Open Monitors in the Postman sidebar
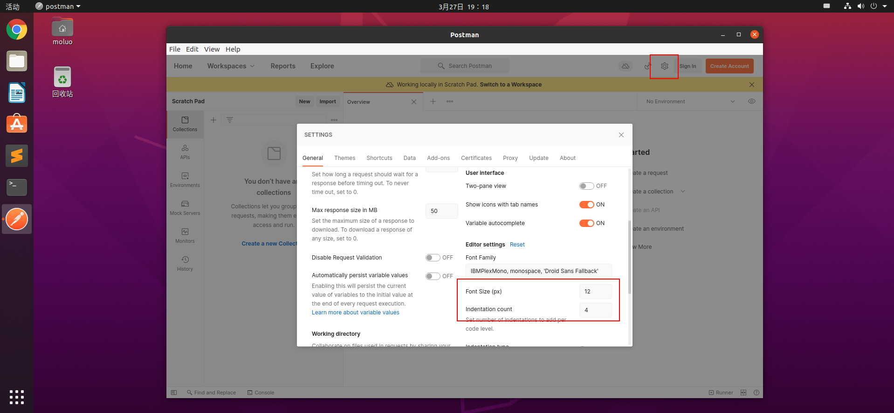 click(185, 236)
